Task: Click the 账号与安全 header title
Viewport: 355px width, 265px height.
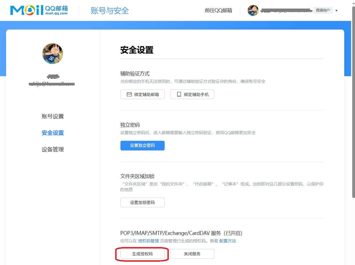Action: coord(110,11)
